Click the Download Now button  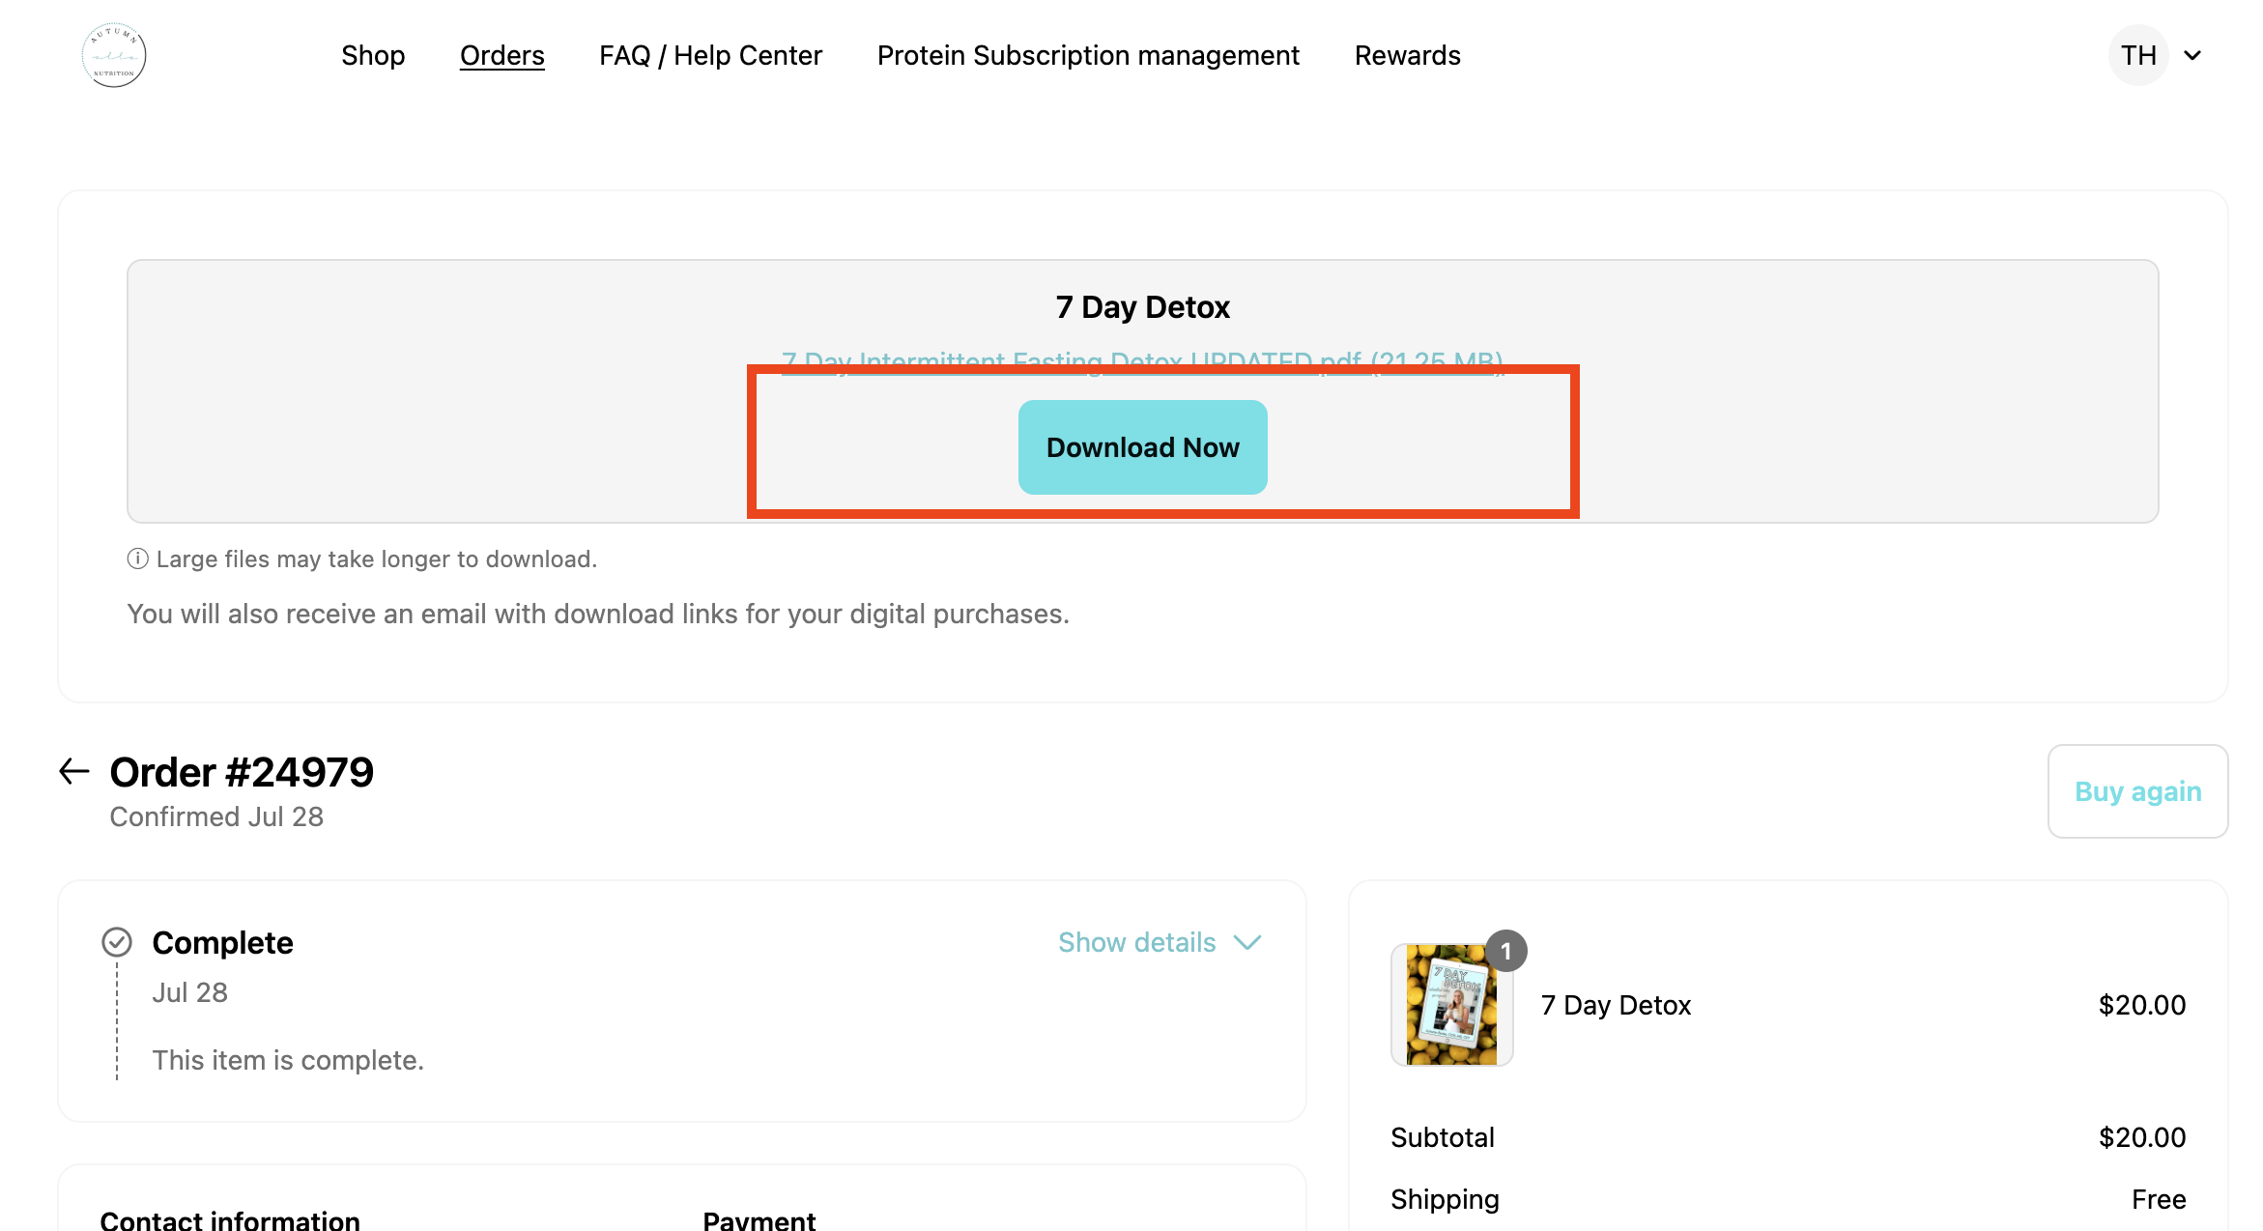(1142, 447)
